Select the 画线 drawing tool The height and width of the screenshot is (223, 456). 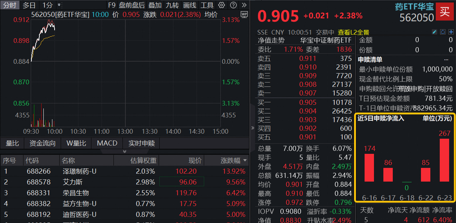tap(190, 5)
